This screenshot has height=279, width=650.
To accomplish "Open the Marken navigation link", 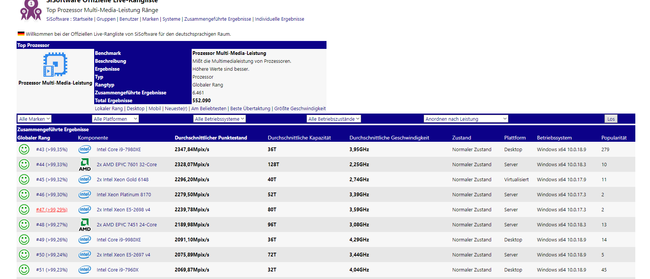I will (x=150, y=19).
